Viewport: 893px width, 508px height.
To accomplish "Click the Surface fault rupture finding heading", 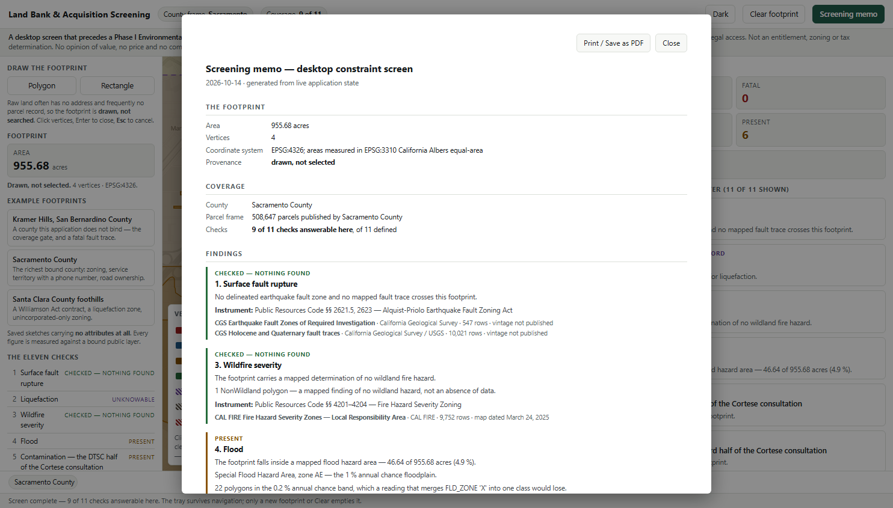I will tap(256, 284).
